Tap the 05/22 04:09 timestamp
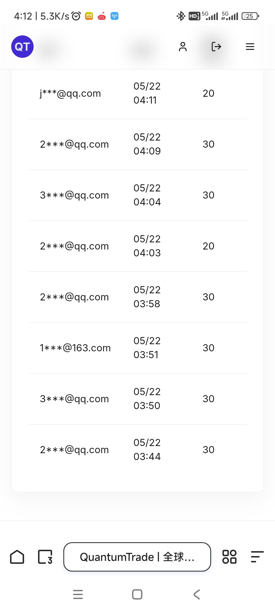The height and width of the screenshot is (611, 275). pos(147,144)
